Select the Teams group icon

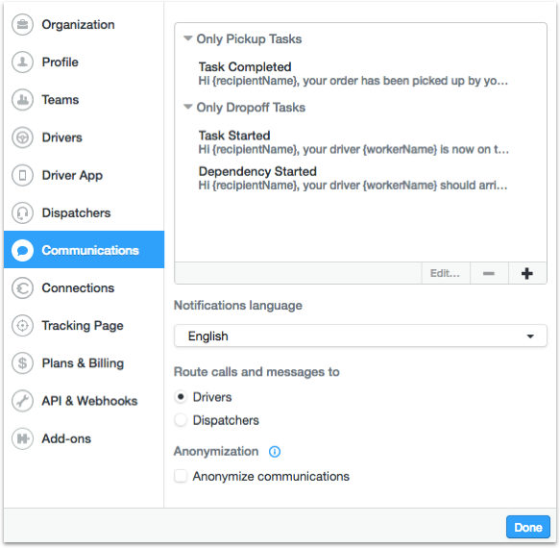[22, 100]
